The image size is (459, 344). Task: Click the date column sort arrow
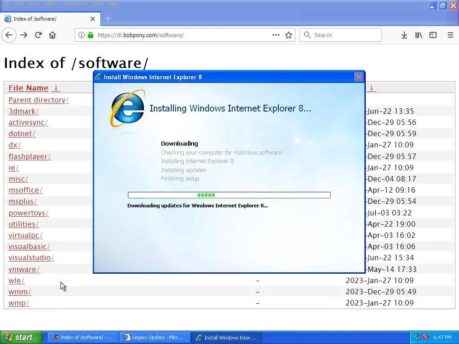pyautogui.click(x=372, y=88)
